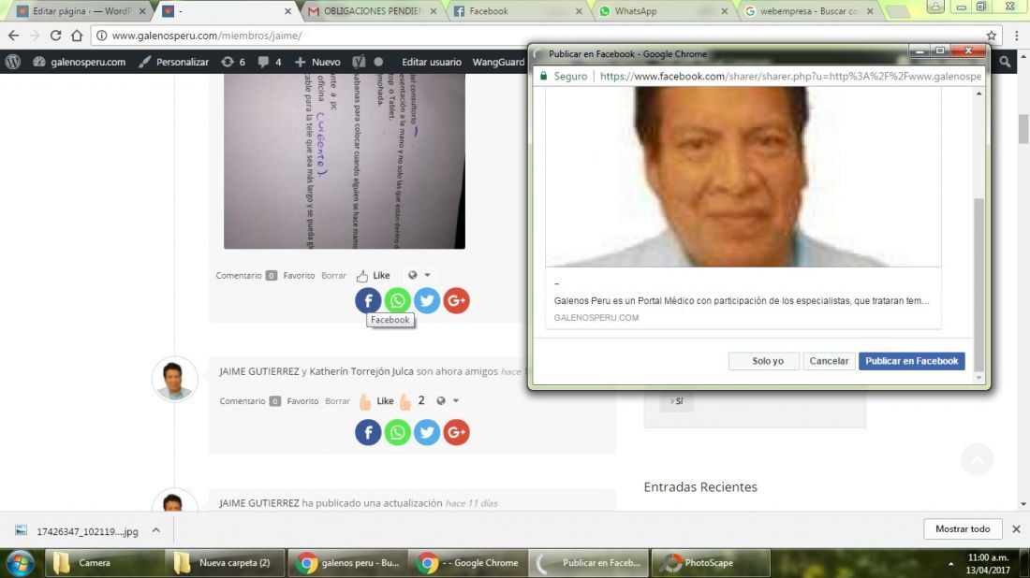Open the Nuevo admin bar menu

coord(318,62)
